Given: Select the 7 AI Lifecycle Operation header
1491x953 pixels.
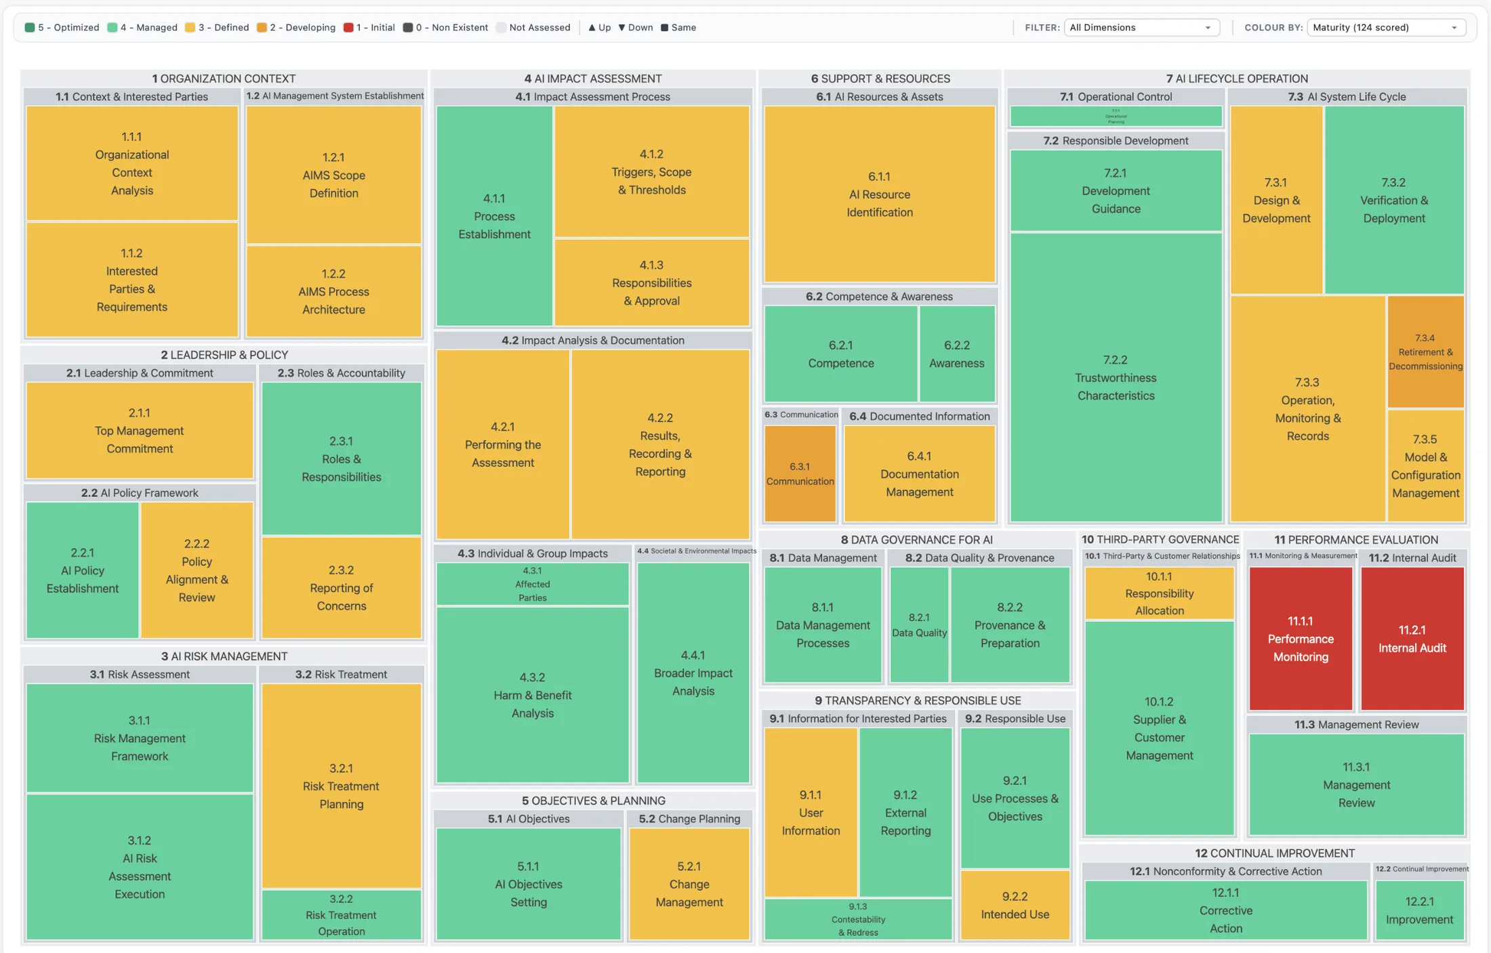Looking at the screenshot, I should click(1237, 79).
